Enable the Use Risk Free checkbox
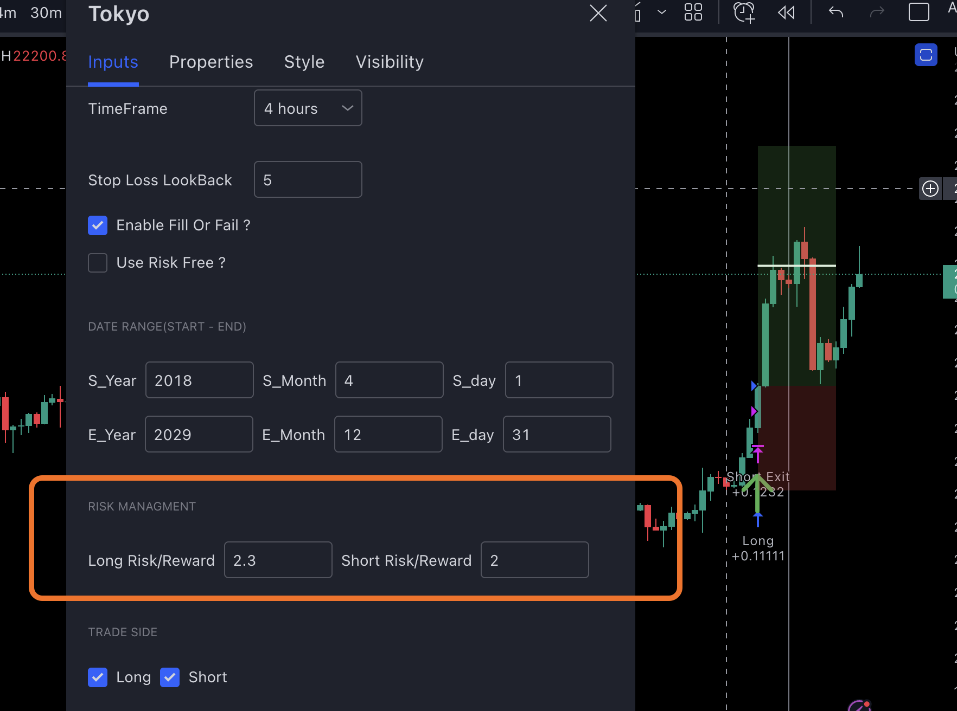This screenshot has height=711, width=957. (x=98, y=263)
